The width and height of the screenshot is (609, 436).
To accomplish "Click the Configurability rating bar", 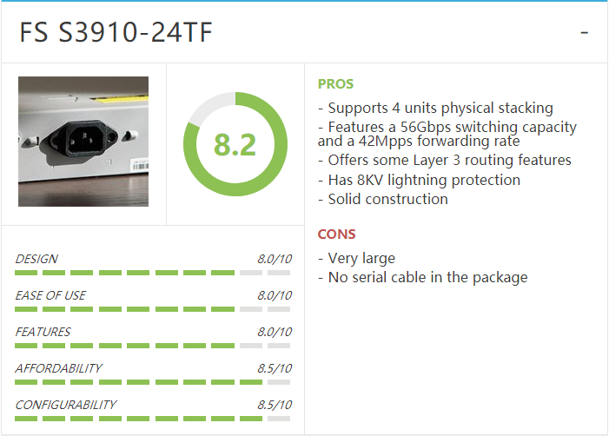I will coord(152,419).
